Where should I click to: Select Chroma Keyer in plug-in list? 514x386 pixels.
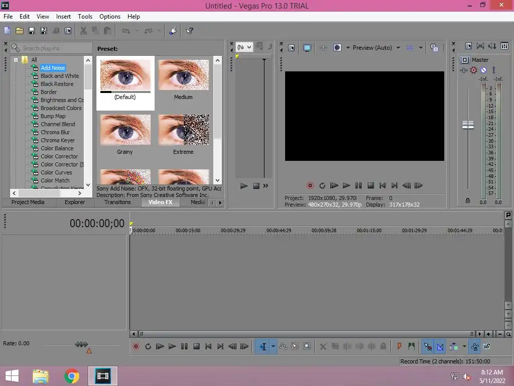(x=58, y=140)
